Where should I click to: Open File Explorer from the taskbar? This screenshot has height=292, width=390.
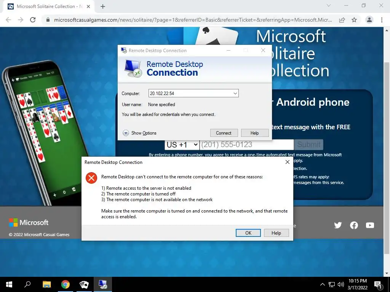coord(47,284)
